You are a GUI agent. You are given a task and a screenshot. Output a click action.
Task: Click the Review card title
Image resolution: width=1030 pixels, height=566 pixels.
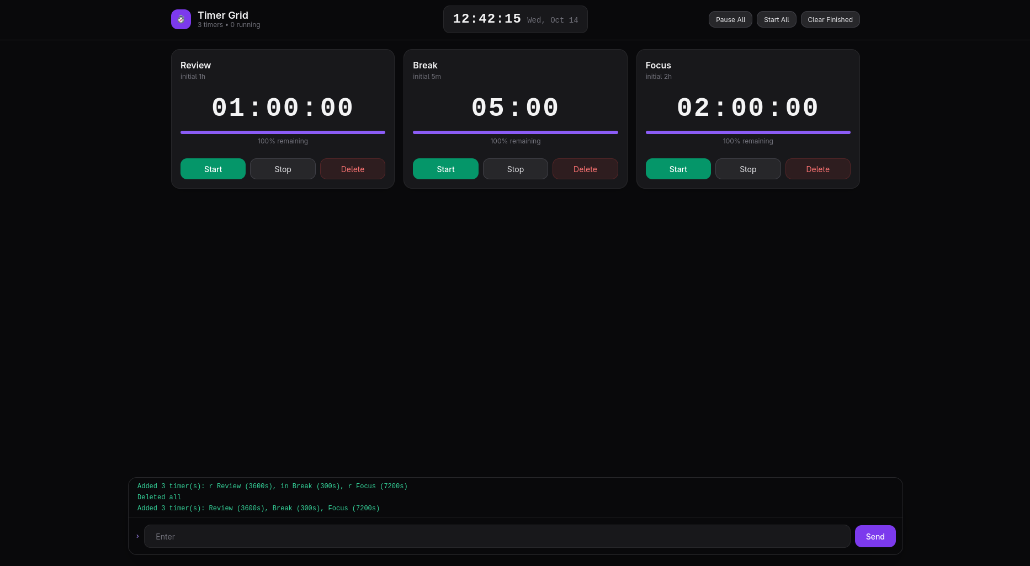[195, 65]
